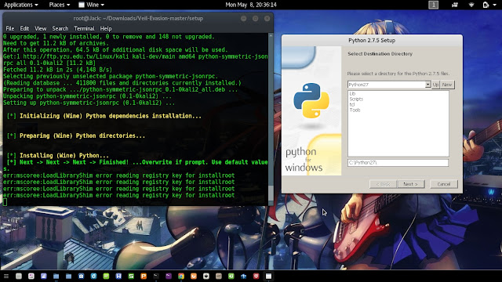Launch the Chrome browser icon in the taskbar
Screen dimensions: 502x282
pyautogui.click(x=181, y=276)
